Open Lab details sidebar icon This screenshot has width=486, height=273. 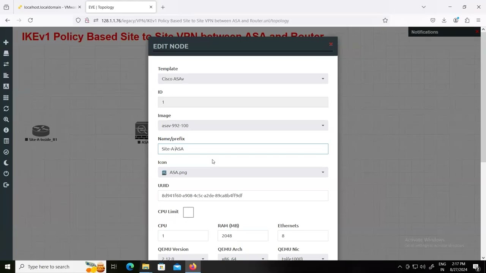click(6, 141)
